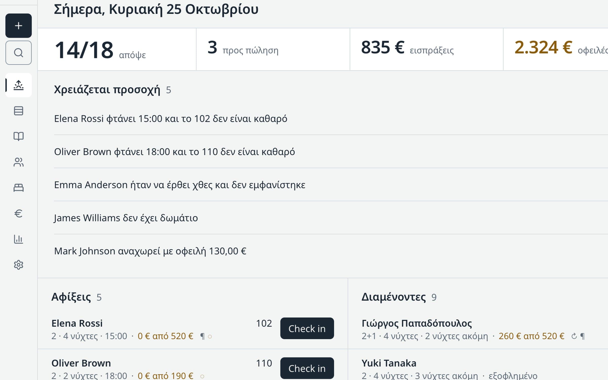The height and width of the screenshot is (380, 608).
Task: Click the Yuki Tanaka guest name
Action: [389, 363]
